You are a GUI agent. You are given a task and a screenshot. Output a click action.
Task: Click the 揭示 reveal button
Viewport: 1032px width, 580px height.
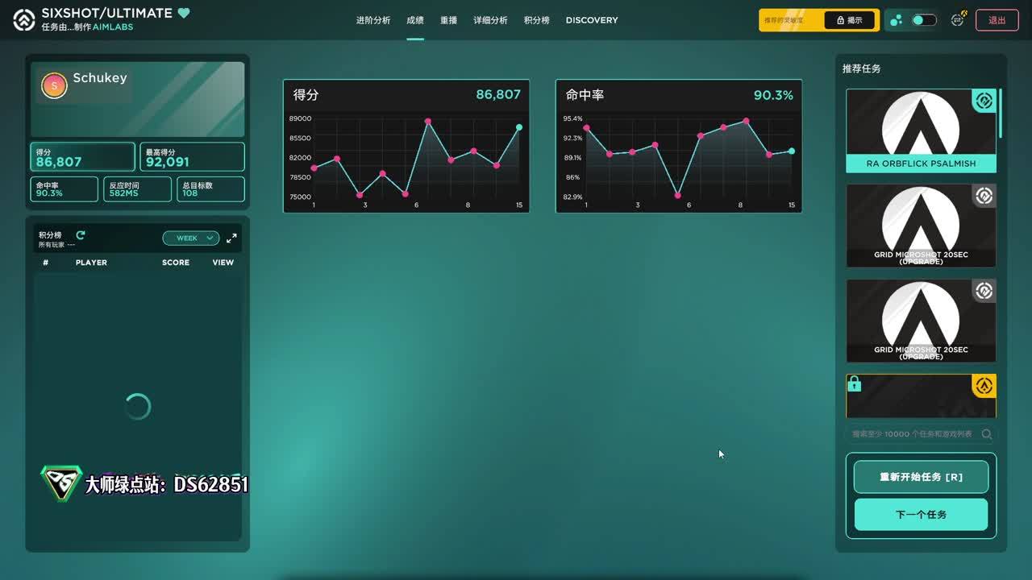(850, 20)
